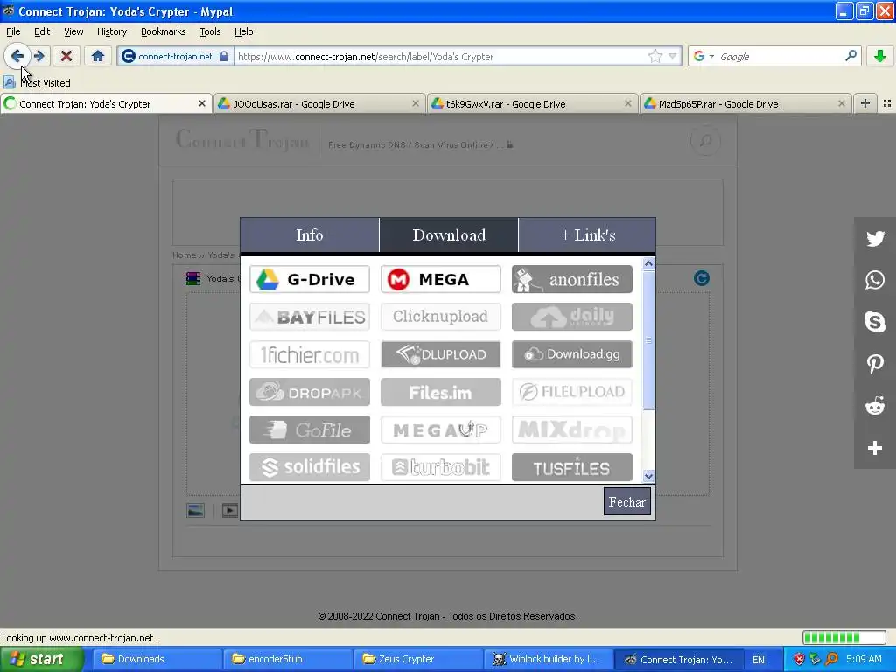
Task: Choose the Download.gg mirror
Action: point(572,354)
